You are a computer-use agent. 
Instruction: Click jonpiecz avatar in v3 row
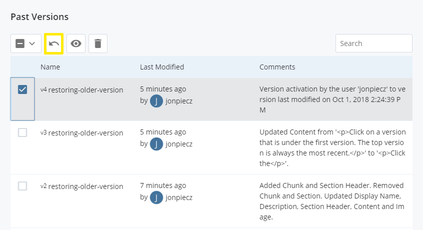(x=156, y=144)
